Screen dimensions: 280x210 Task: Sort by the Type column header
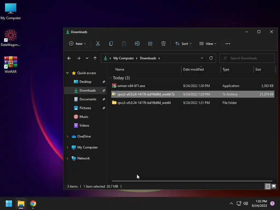pos(226,69)
